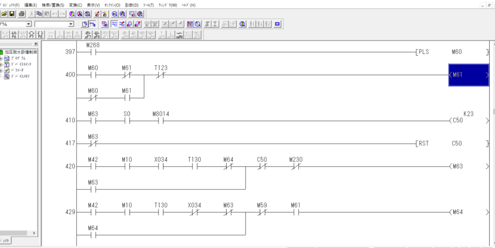Click the aF9 delete line button

pos(197,34)
